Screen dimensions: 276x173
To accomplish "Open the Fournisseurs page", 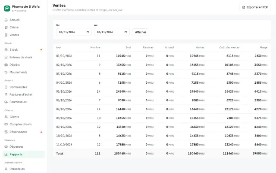I will click(x=24, y=102).
